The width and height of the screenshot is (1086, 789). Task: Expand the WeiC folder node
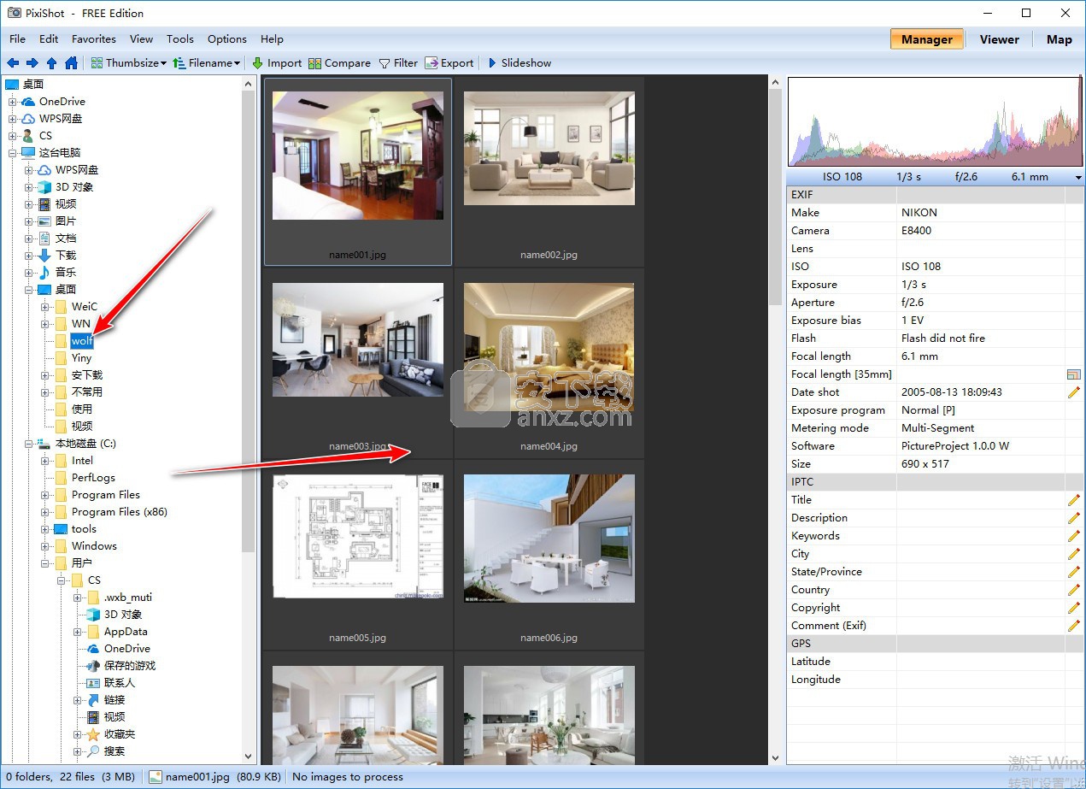45,307
